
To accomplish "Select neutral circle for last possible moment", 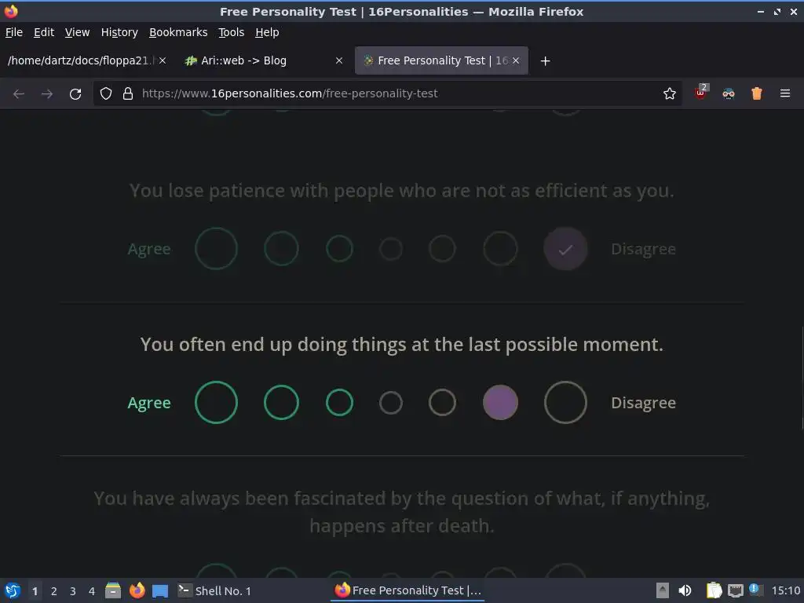I will (391, 403).
